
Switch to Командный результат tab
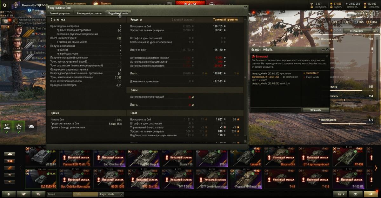pos(89,13)
